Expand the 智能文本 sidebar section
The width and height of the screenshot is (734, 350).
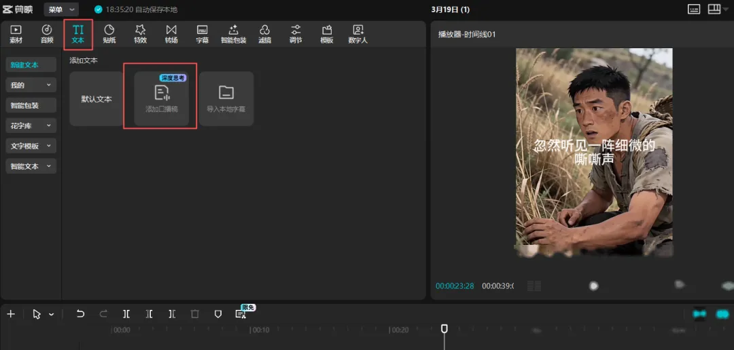31,166
